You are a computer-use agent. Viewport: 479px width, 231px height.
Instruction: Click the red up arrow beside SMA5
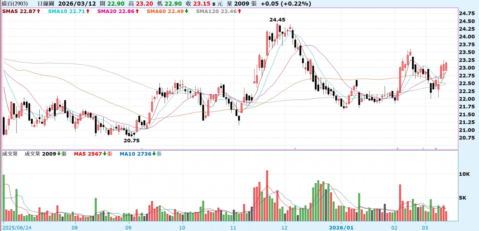tap(38, 11)
